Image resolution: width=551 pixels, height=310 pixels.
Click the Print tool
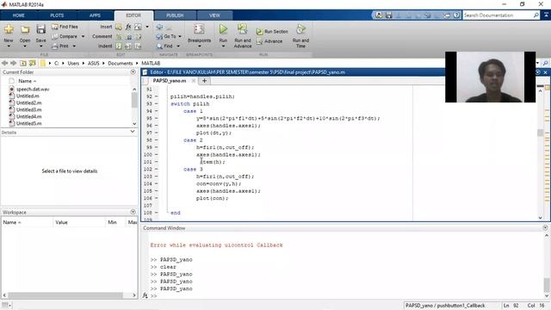pyautogui.click(x=60, y=46)
